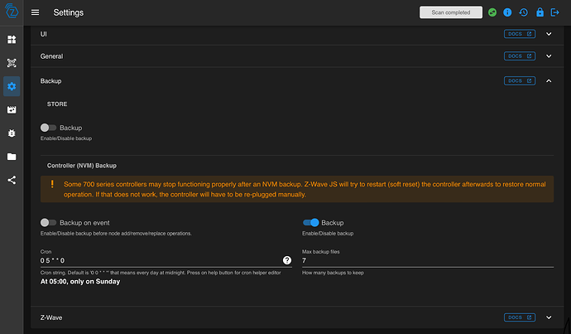Disable the Controller NVM Backup toggle
Viewport: 571px width, 334px height.
pos(310,222)
